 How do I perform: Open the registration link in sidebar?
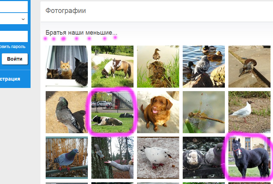10,79
